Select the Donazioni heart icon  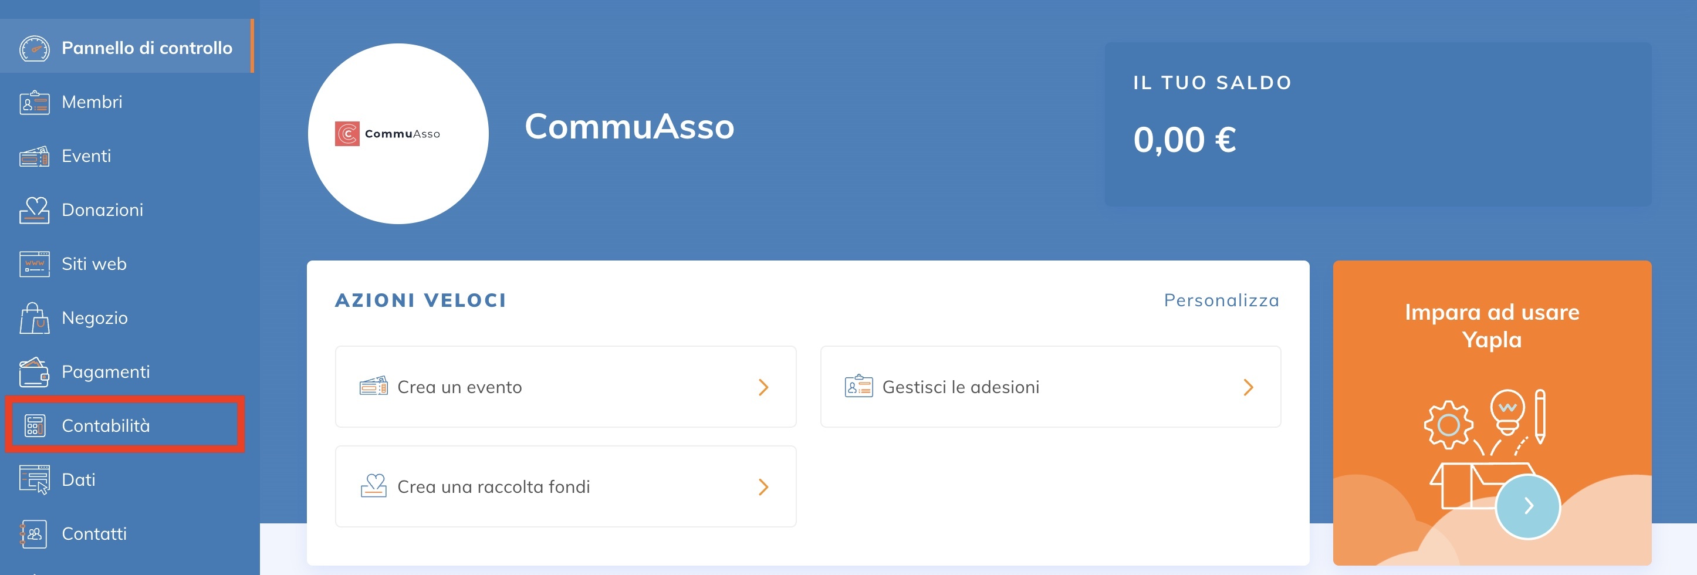click(34, 211)
